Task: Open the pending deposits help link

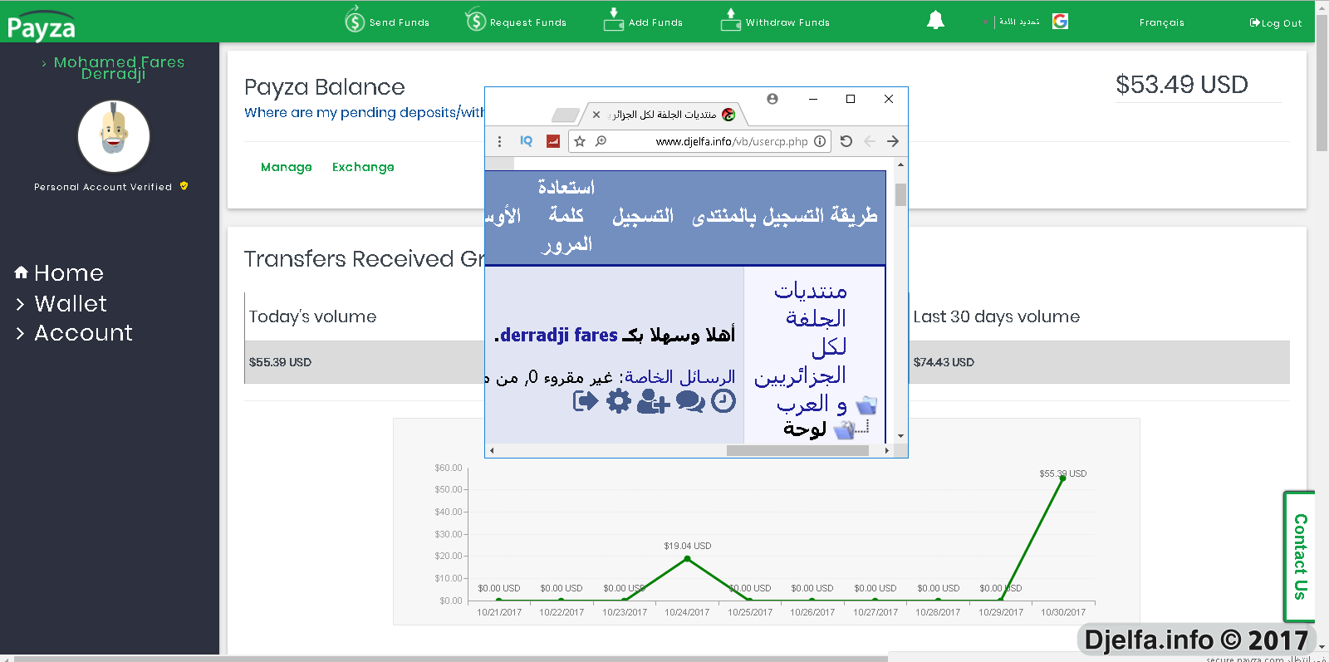Action: [x=364, y=112]
